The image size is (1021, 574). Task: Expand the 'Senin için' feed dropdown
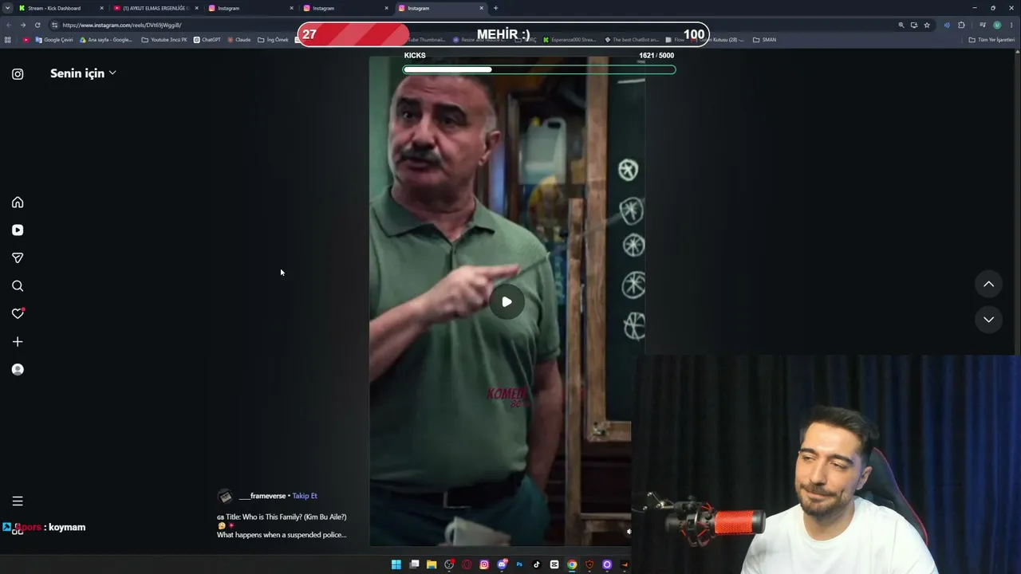(83, 73)
